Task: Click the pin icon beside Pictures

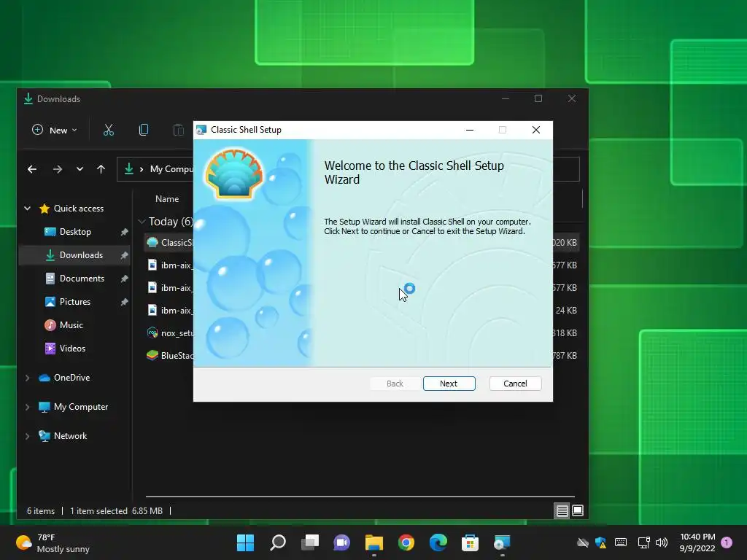Action: click(124, 302)
